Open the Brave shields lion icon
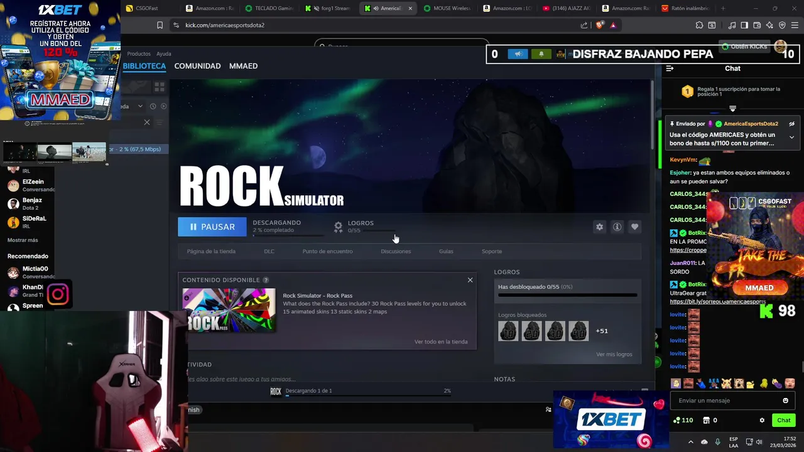804x452 pixels. click(599, 25)
